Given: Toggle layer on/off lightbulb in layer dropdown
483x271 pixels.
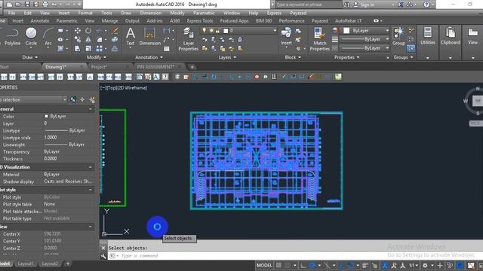Looking at the screenshot, I should (204, 30).
